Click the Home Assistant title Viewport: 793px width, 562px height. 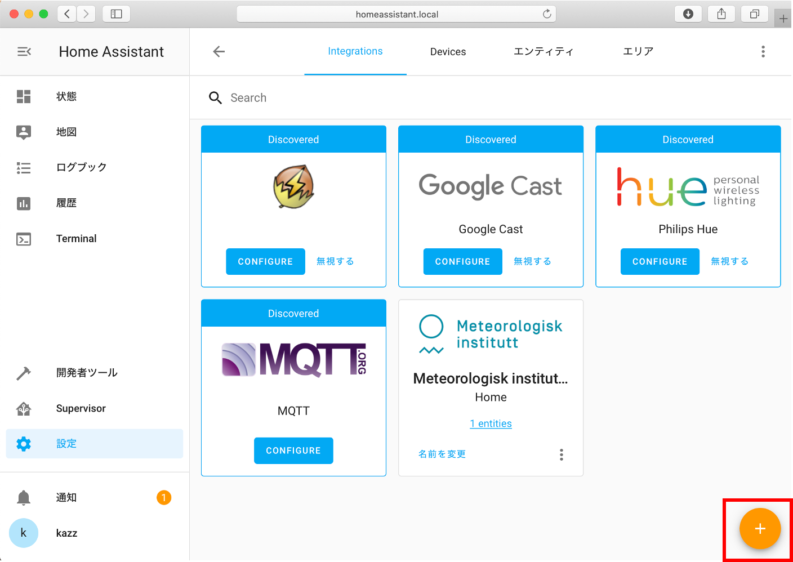tap(112, 52)
